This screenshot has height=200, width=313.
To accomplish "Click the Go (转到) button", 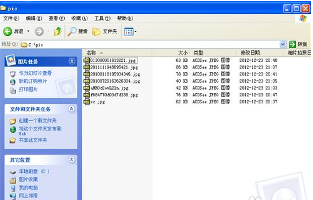I will [x=298, y=44].
